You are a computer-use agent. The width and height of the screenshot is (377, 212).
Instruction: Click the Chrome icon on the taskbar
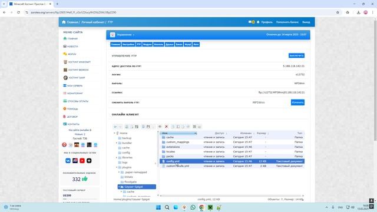201,207
